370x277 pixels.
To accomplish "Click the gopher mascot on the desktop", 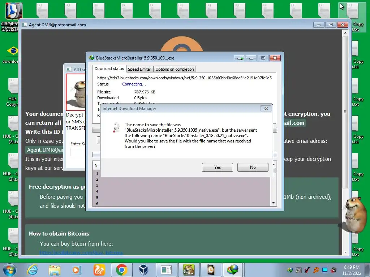I will tap(355, 215).
